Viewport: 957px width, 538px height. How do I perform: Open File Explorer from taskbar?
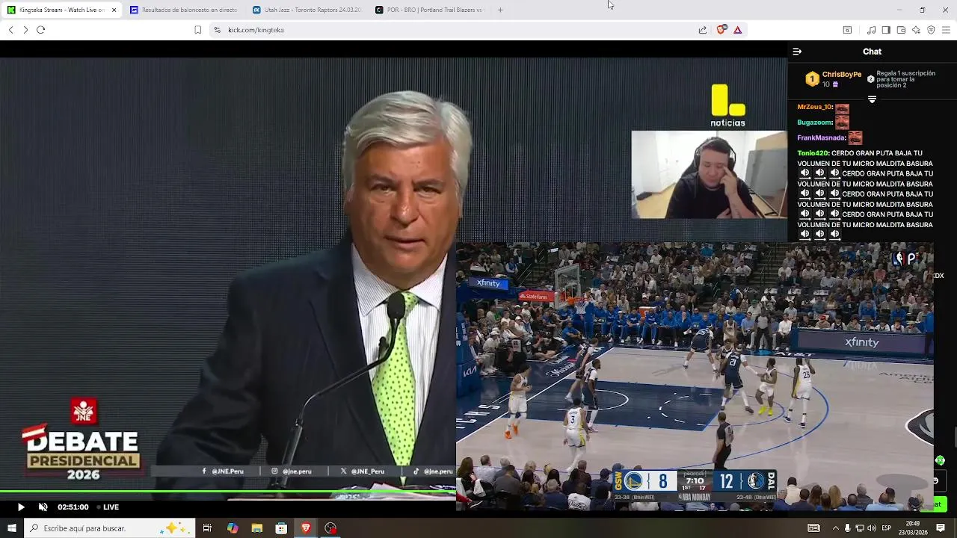tap(257, 528)
